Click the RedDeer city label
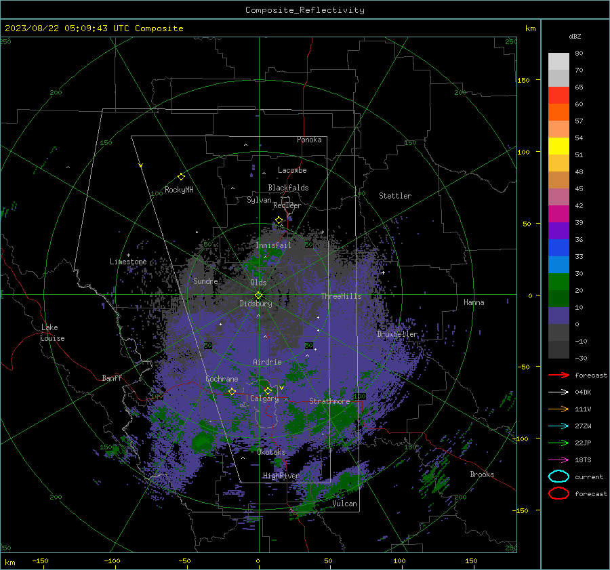This screenshot has width=610, height=570. pyautogui.click(x=287, y=205)
